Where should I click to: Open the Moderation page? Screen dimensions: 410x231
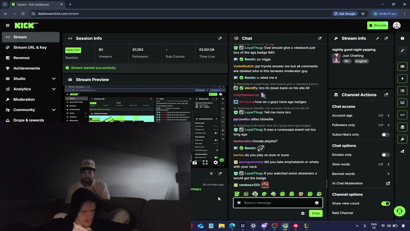[31, 99]
